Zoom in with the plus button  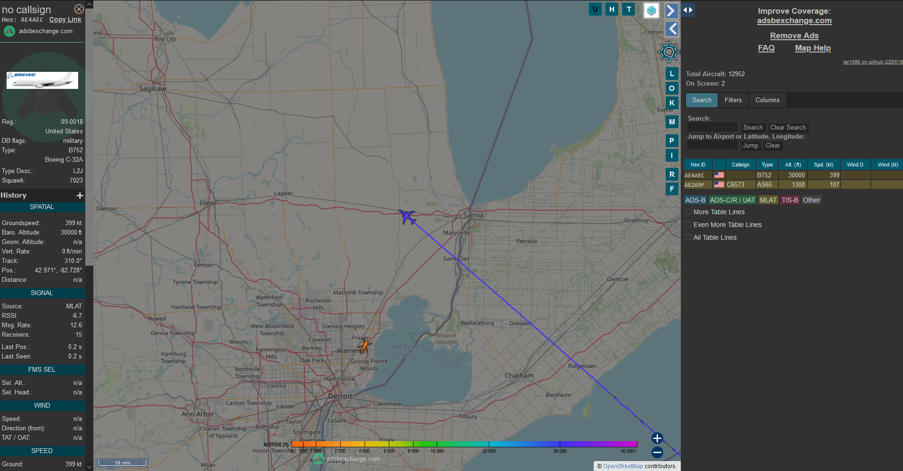pyautogui.click(x=657, y=438)
